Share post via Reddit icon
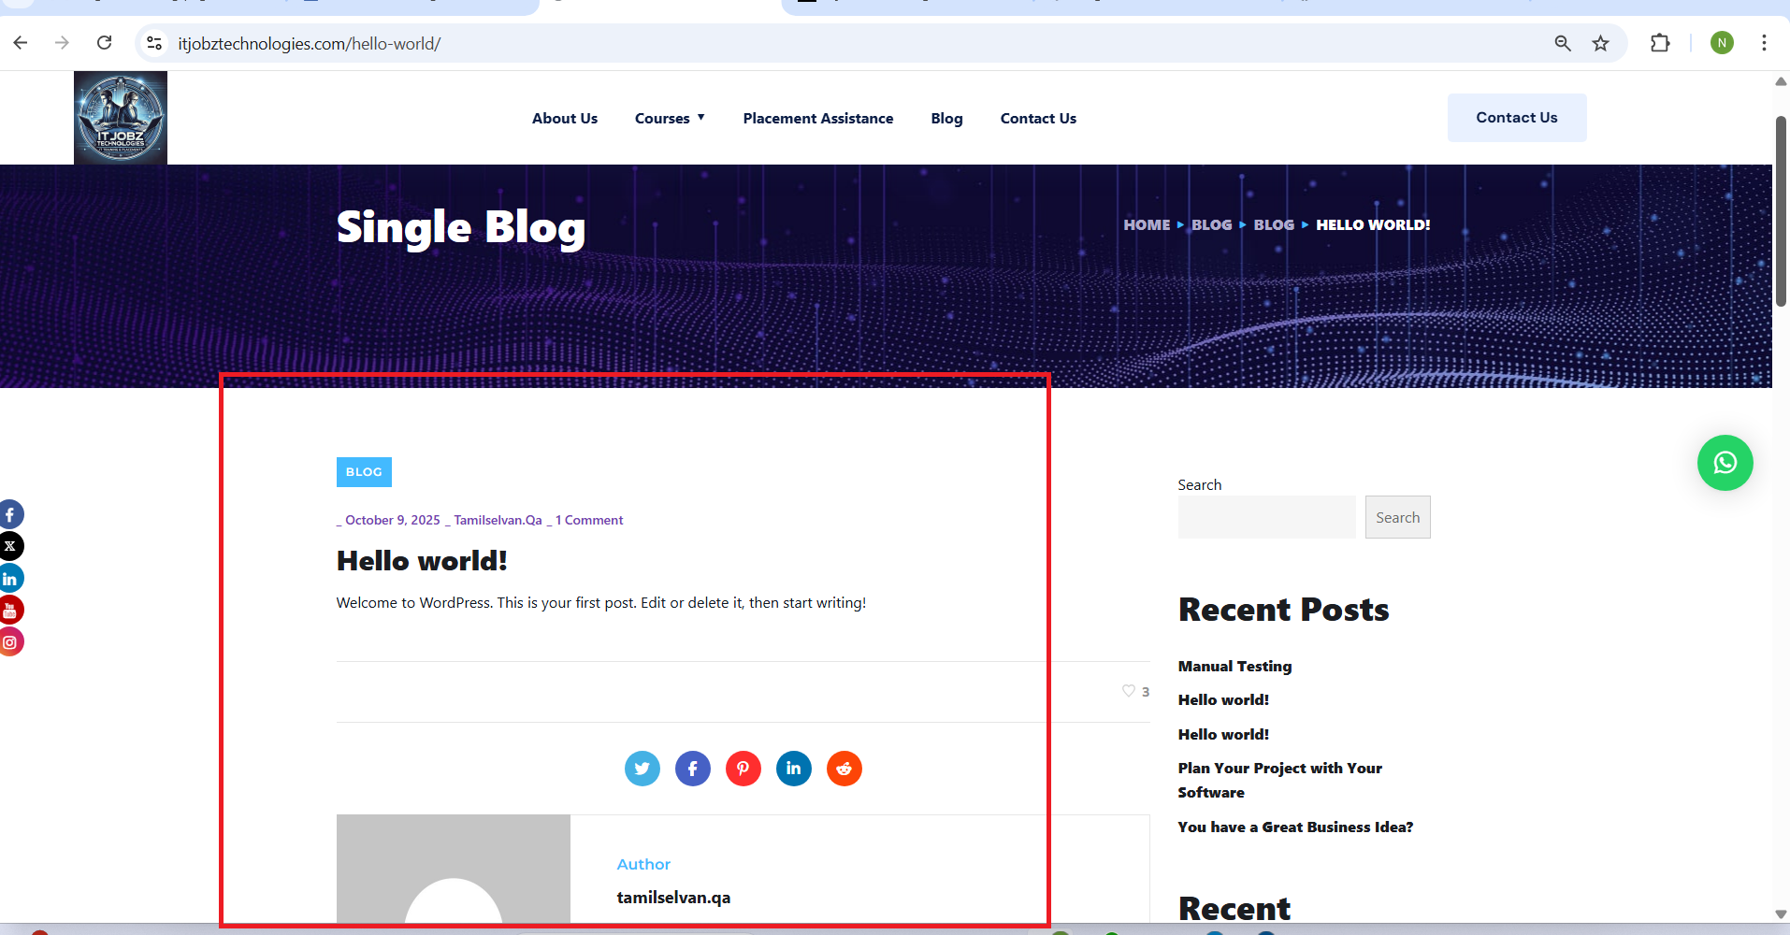Image resolution: width=1790 pixels, height=935 pixels. pyautogui.click(x=844, y=769)
